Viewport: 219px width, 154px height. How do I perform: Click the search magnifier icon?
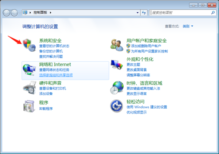[x=213, y=13]
